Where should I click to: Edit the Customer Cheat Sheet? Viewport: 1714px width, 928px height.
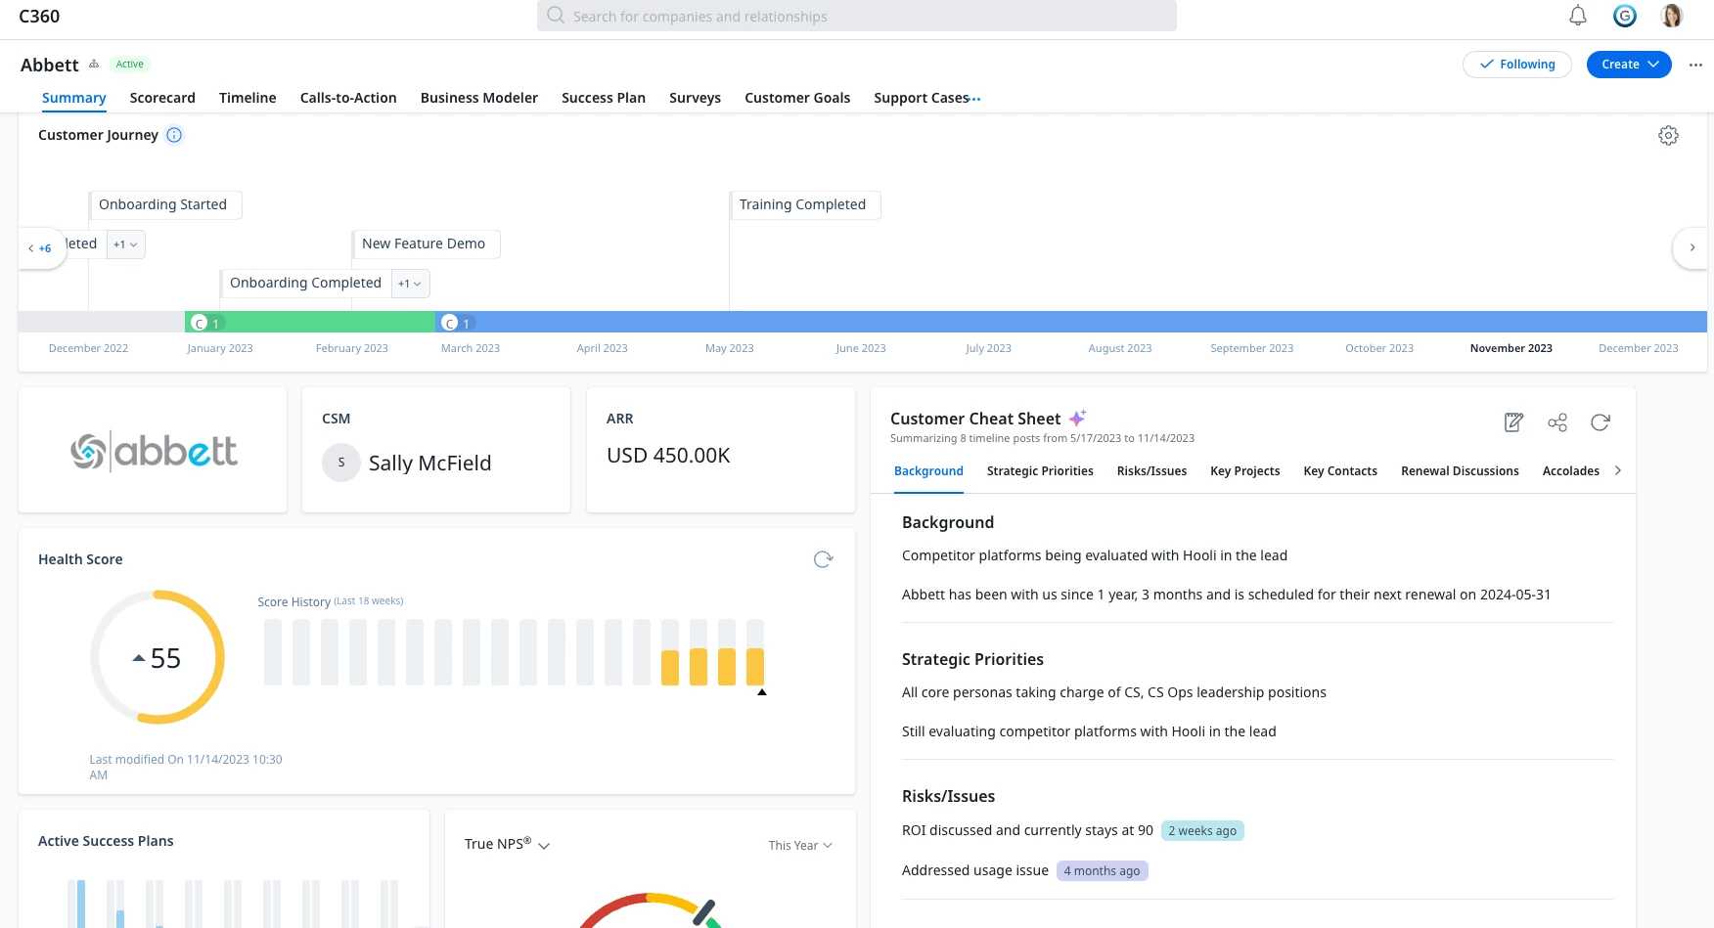point(1513,422)
